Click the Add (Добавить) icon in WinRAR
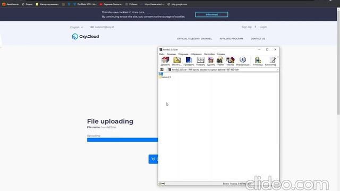The image size is (340, 191). [165, 62]
